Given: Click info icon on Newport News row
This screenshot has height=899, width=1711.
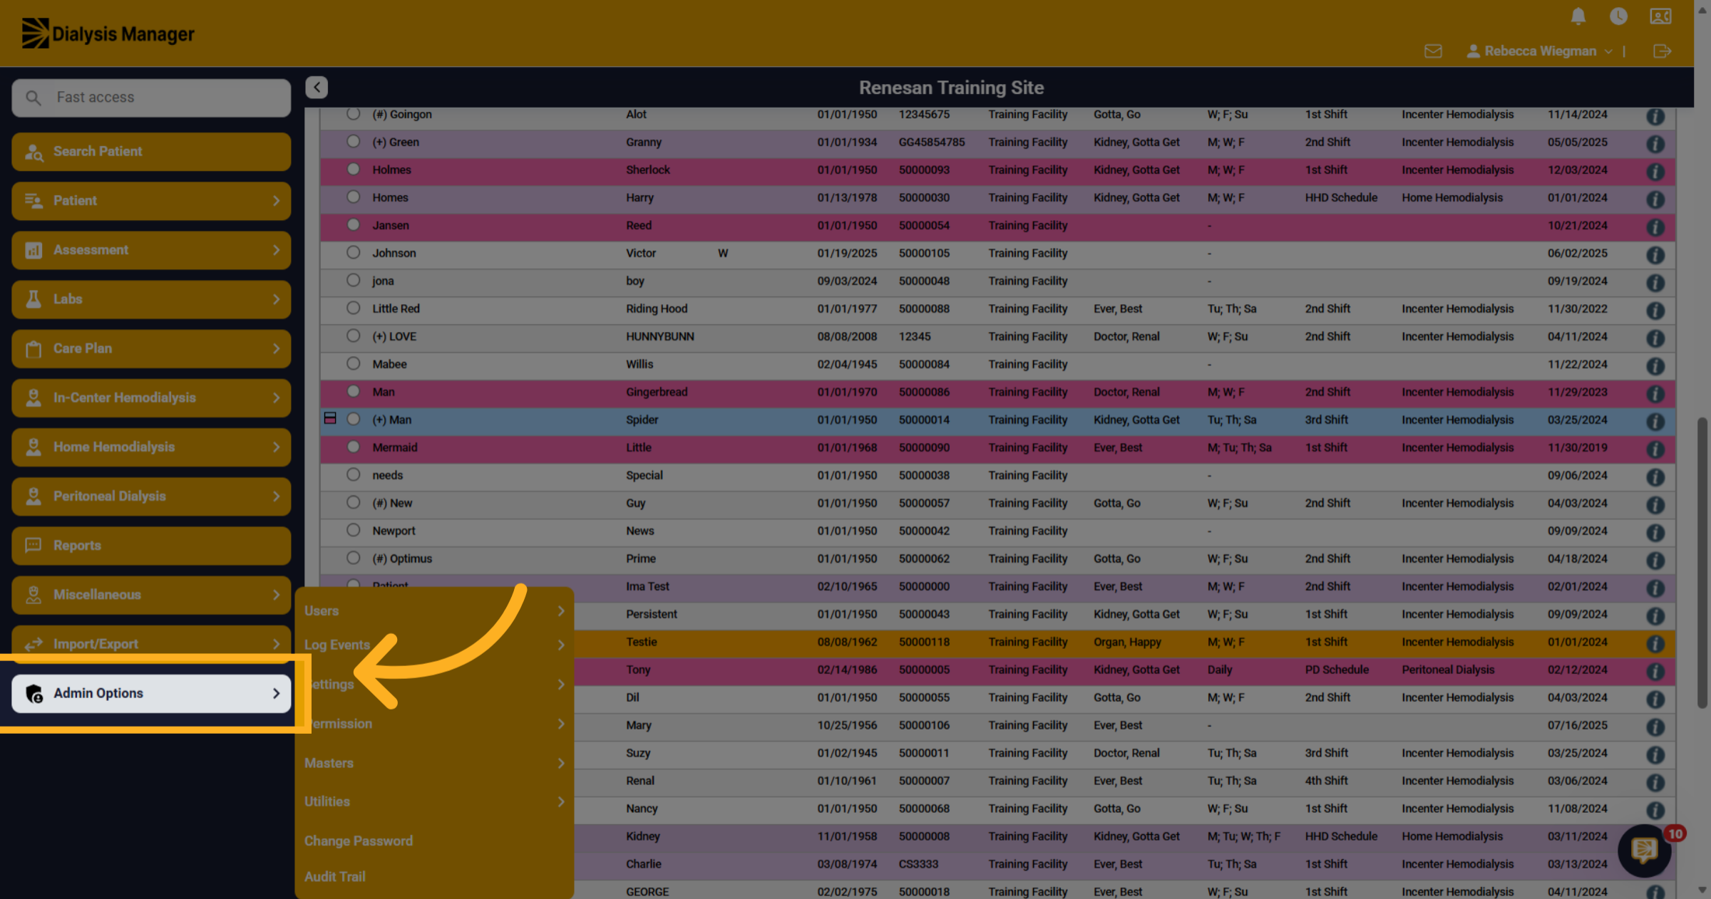Looking at the screenshot, I should coord(1655,532).
